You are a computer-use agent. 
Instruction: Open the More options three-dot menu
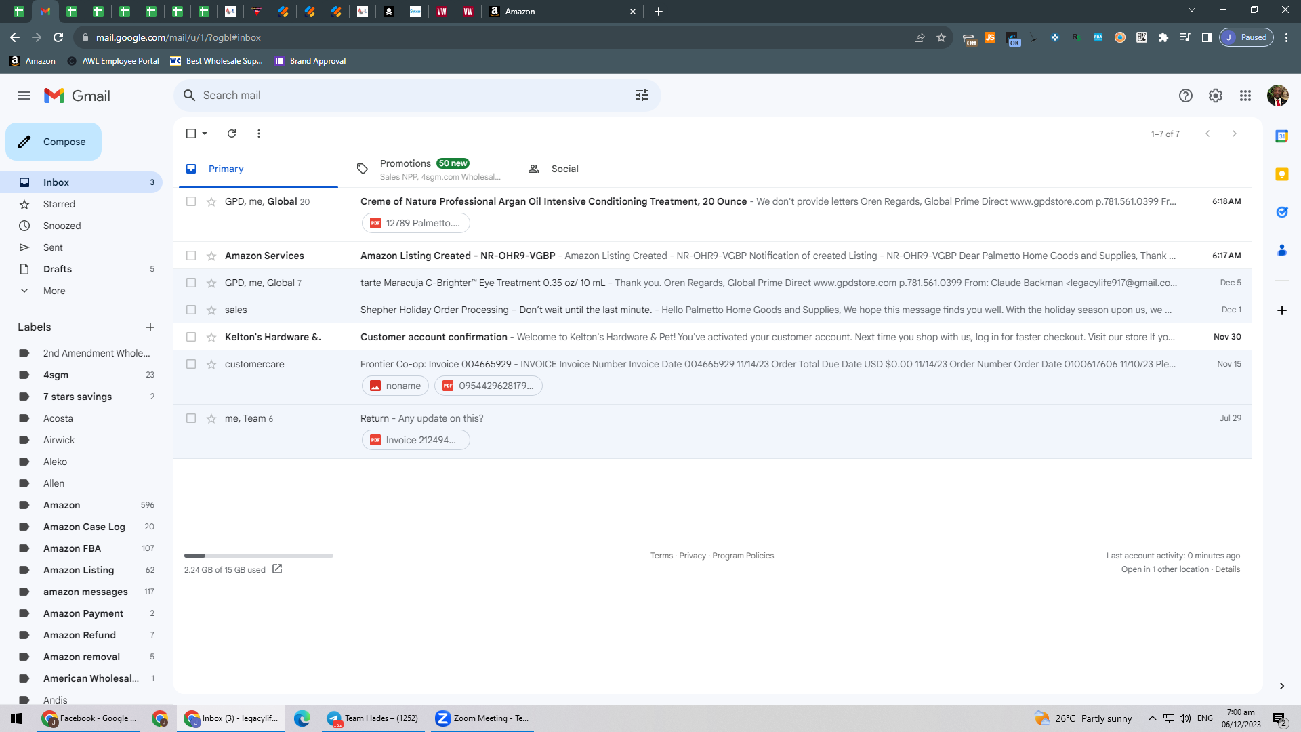(x=259, y=134)
